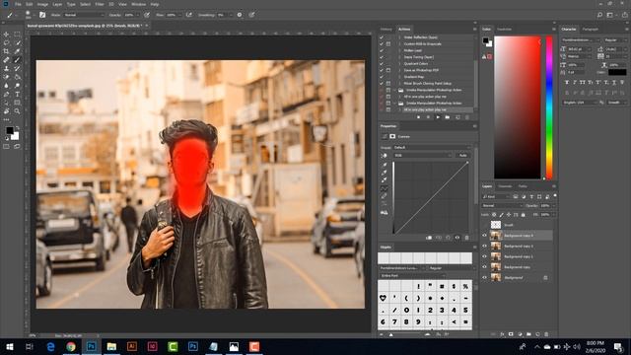Click the black text color swatch in Character panel

click(x=617, y=72)
